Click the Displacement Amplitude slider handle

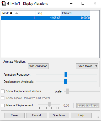pos(66,81)
